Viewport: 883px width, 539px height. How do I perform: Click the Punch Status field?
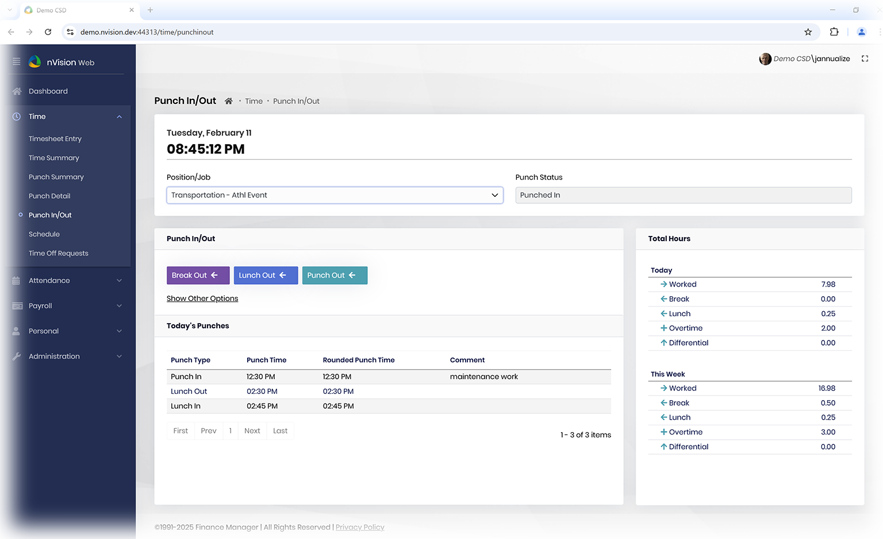(683, 195)
